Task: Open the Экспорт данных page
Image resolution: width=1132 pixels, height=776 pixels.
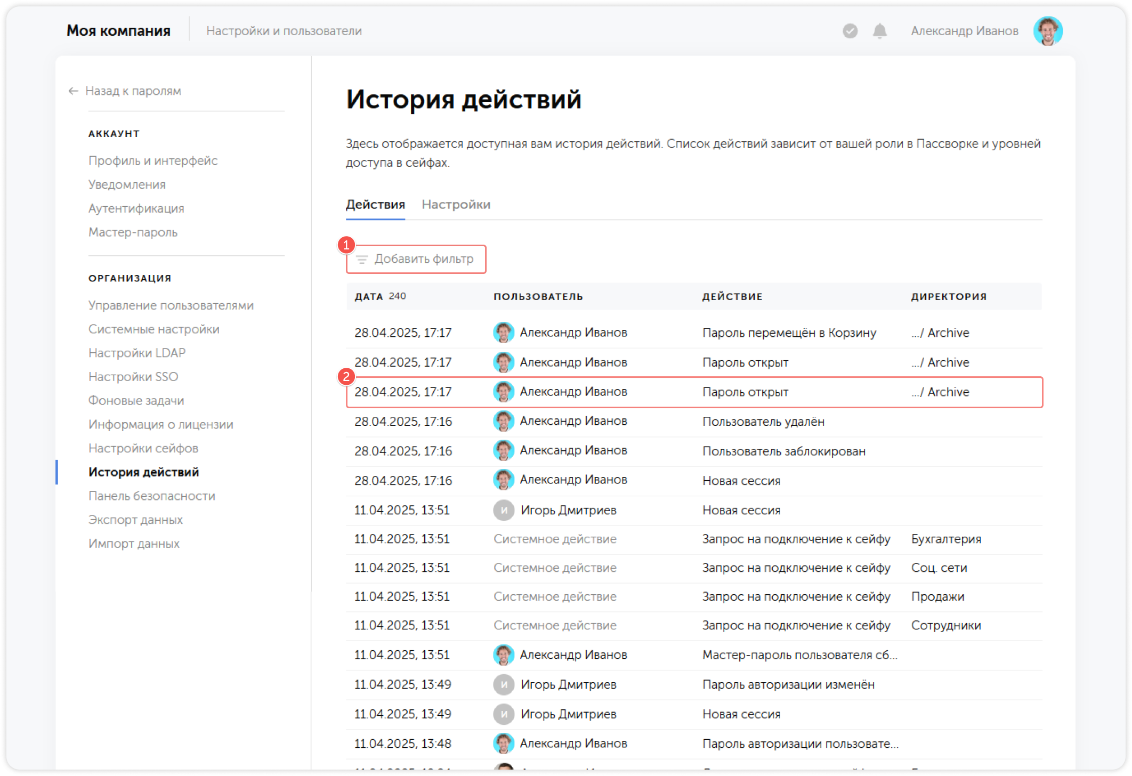Action: (135, 520)
